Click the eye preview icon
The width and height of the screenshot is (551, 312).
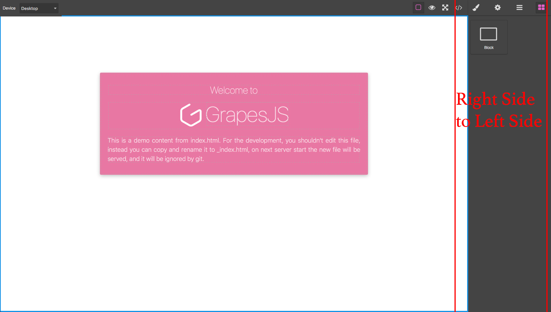click(432, 8)
